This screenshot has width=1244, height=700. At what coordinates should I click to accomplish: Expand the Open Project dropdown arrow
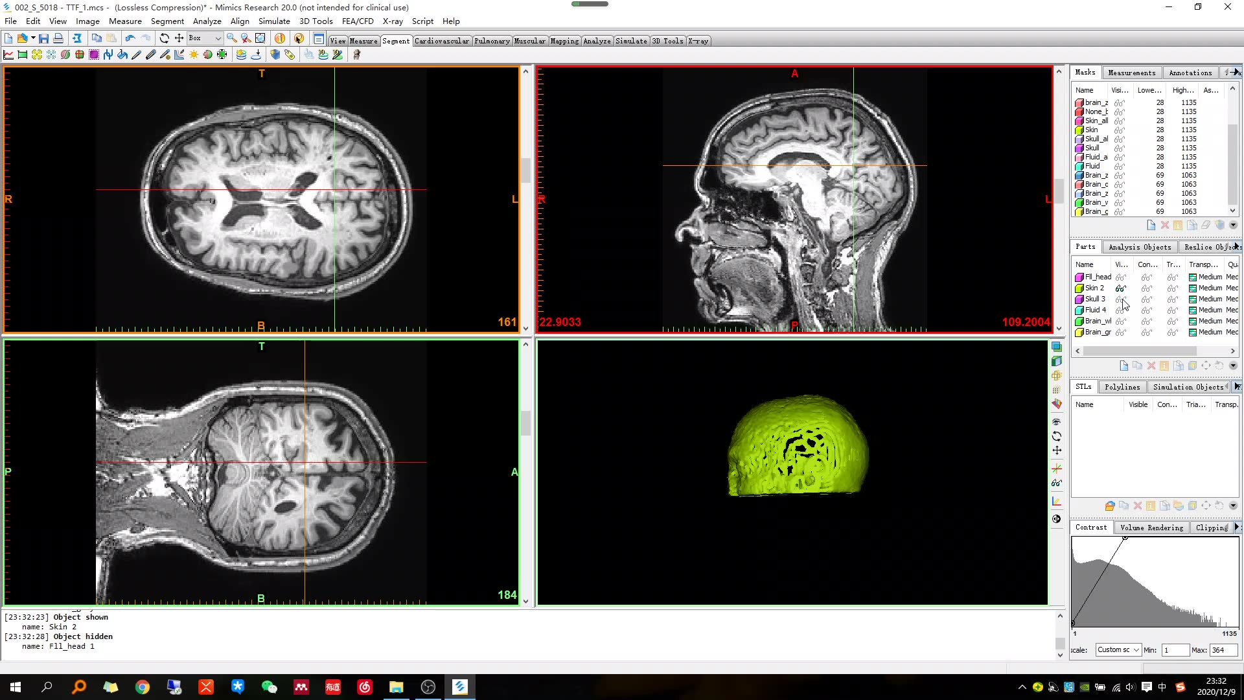coord(33,38)
